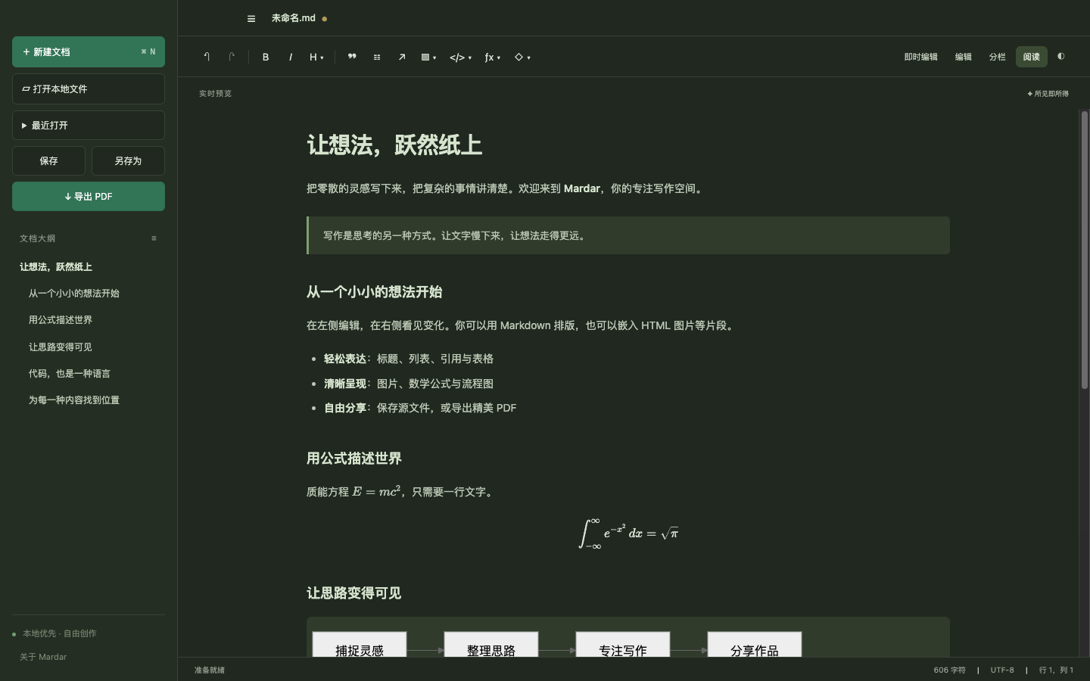The width and height of the screenshot is (1090, 681).
Task: Go to outline item 为每一种内容找到位置
Action: pyautogui.click(x=74, y=400)
